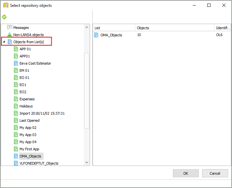Select the My App 03 list
Screen dimensions: 232x188
(28, 135)
